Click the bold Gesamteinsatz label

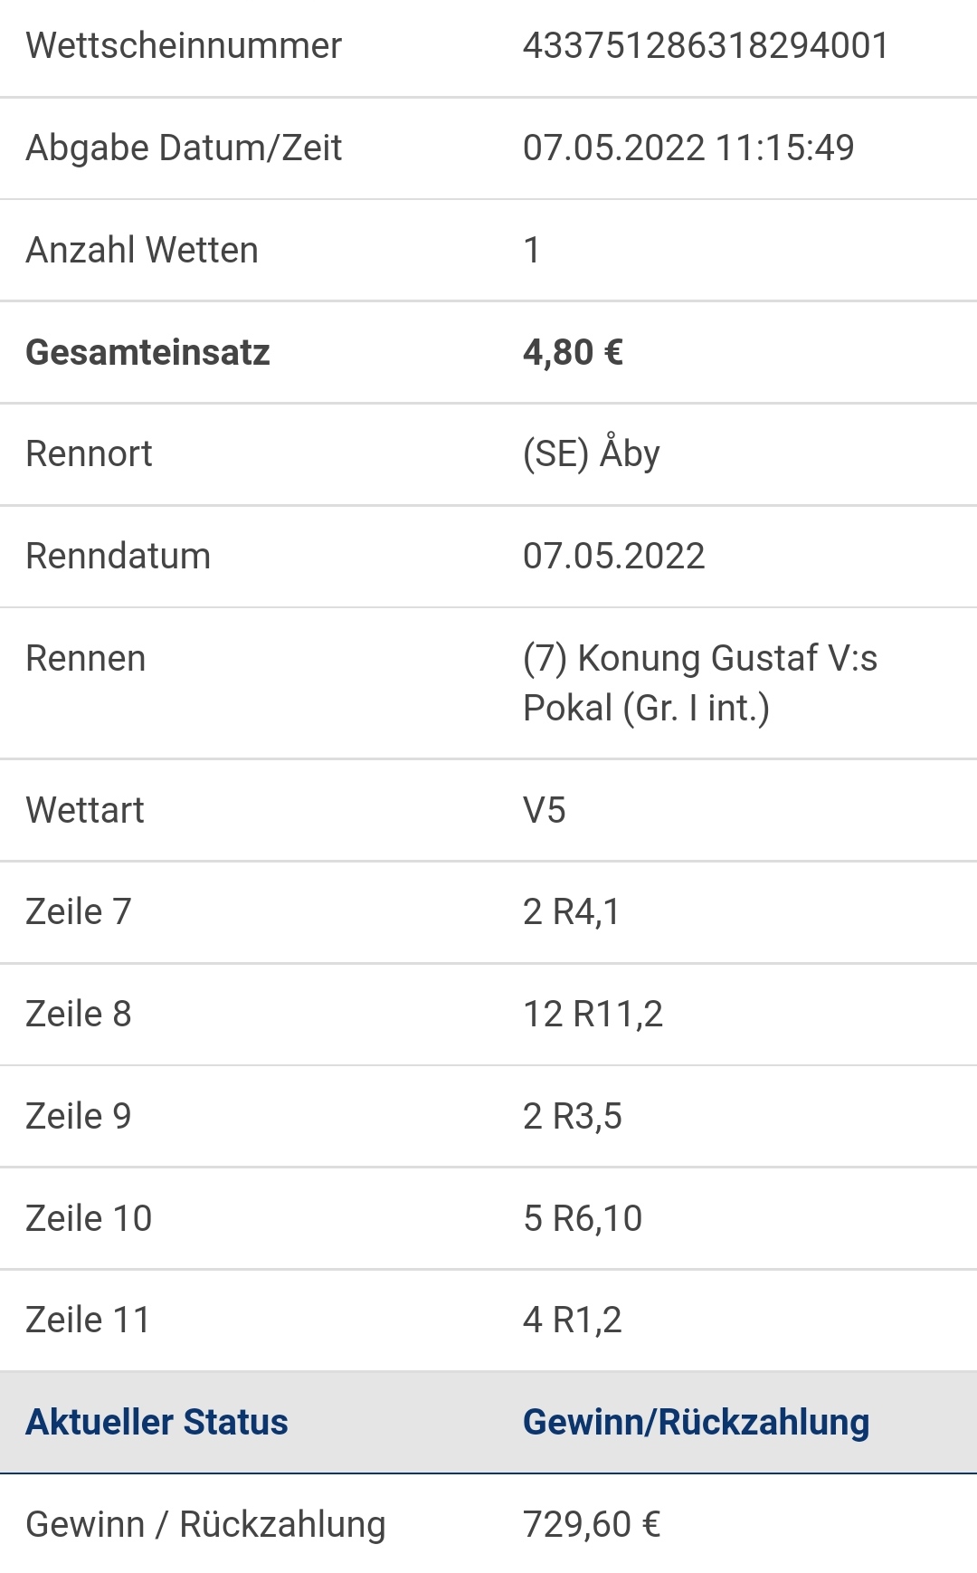click(148, 352)
